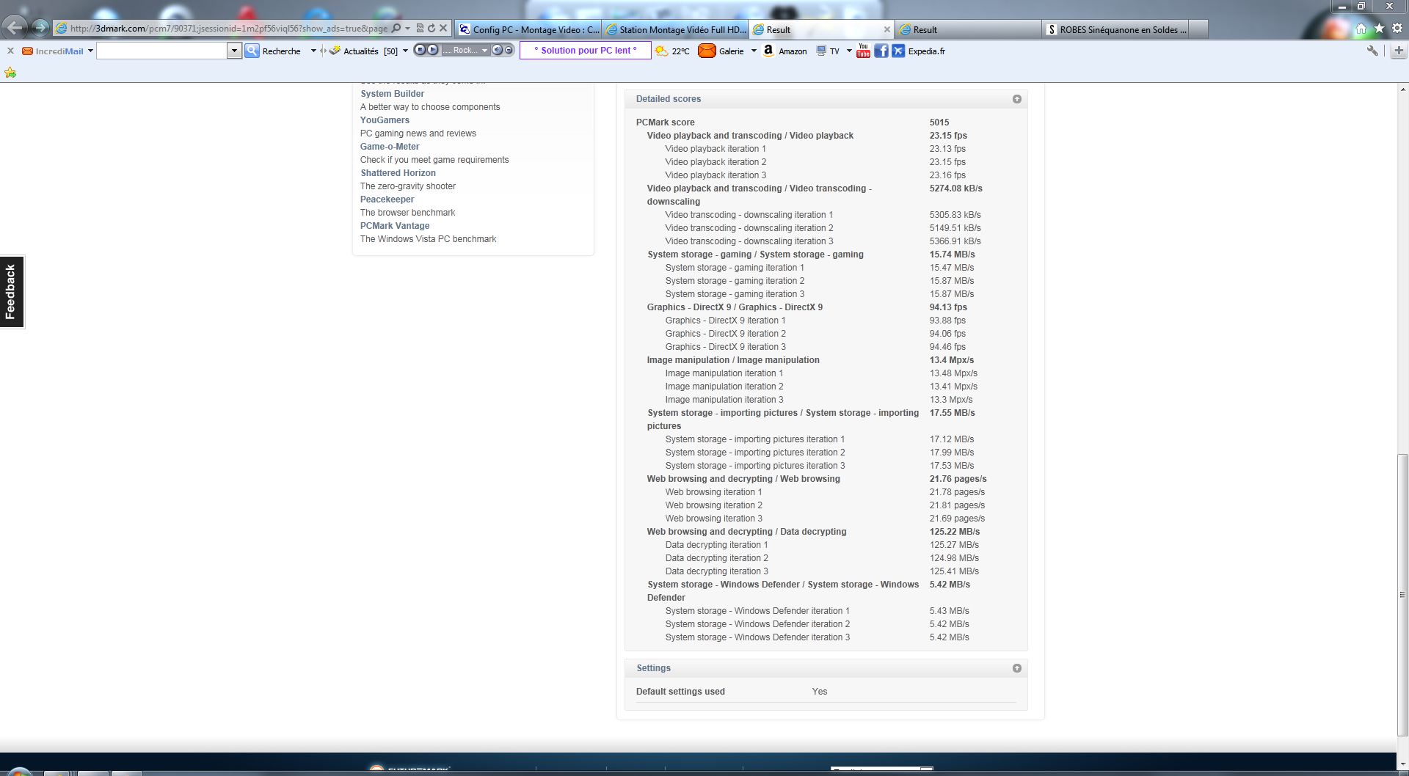This screenshot has height=776, width=1409.
Task: Click the YouTube toolbar icon
Action: point(863,51)
